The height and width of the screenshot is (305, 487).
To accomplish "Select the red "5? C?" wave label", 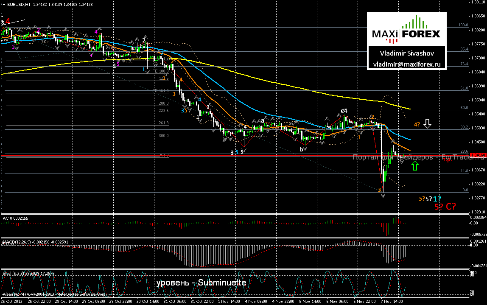I will 445,207.
